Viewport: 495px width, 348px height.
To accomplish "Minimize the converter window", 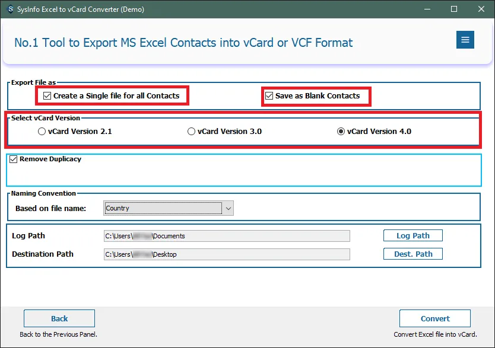I will point(426,9).
